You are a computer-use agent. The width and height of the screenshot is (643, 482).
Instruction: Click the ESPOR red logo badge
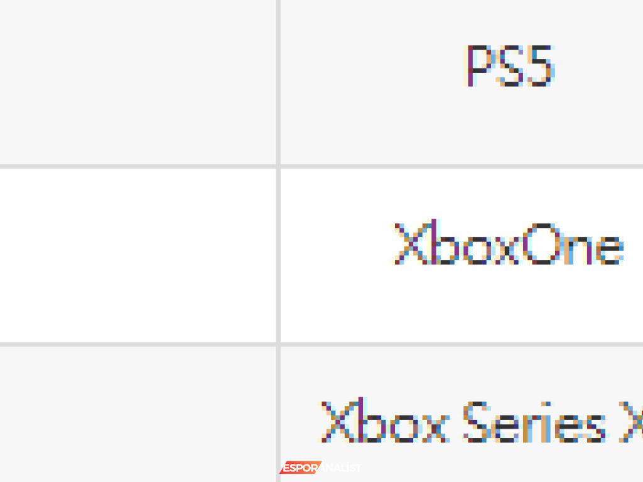point(300,468)
